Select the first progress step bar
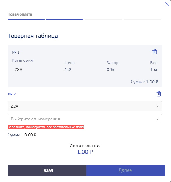The image size is (171, 182). [26, 19]
